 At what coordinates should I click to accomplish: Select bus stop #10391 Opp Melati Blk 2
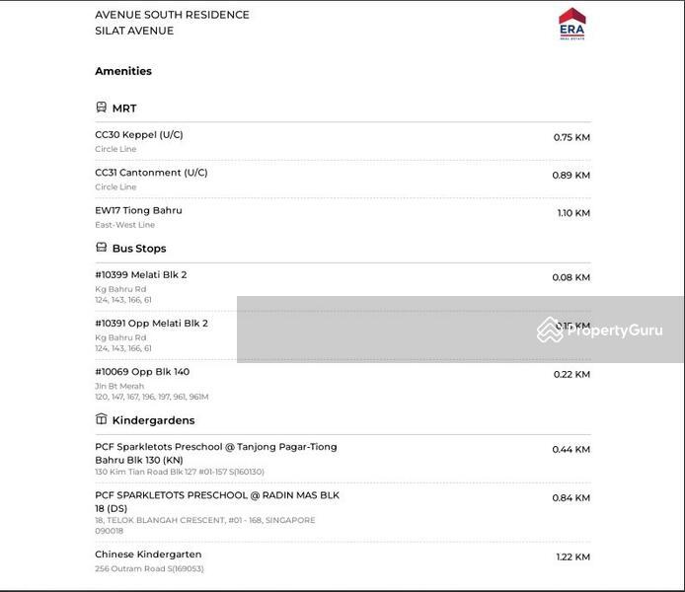151,324
